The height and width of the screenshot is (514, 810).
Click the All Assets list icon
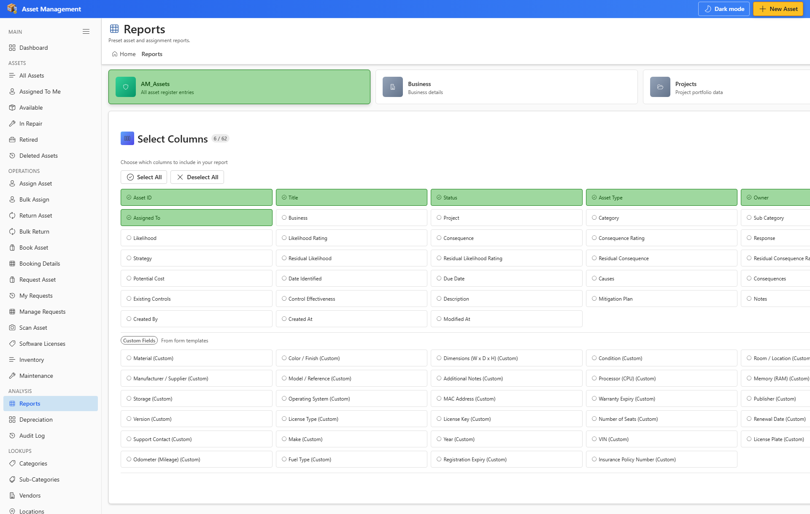tap(12, 75)
